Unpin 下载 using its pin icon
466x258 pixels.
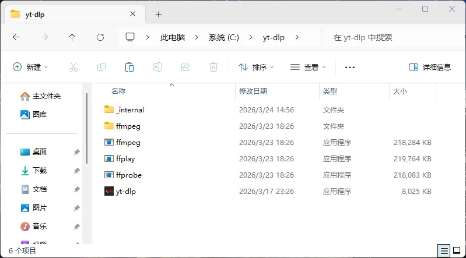click(x=76, y=171)
